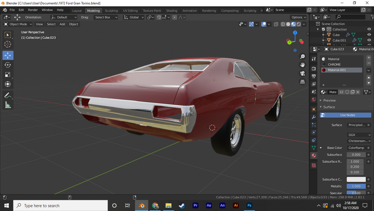The height and width of the screenshot is (211, 374).
Task: Open the Modifier properties tab
Action: tap(314, 117)
